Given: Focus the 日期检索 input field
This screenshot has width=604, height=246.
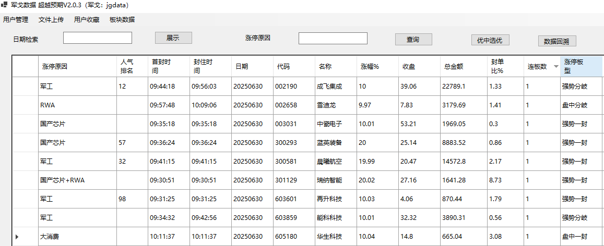Looking at the screenshot, I should click(x=98, y=38).
